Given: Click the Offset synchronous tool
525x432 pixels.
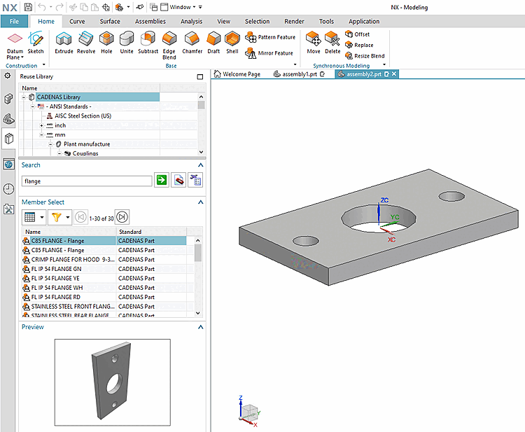Looking at the screenshot, I should coord(357,34).
